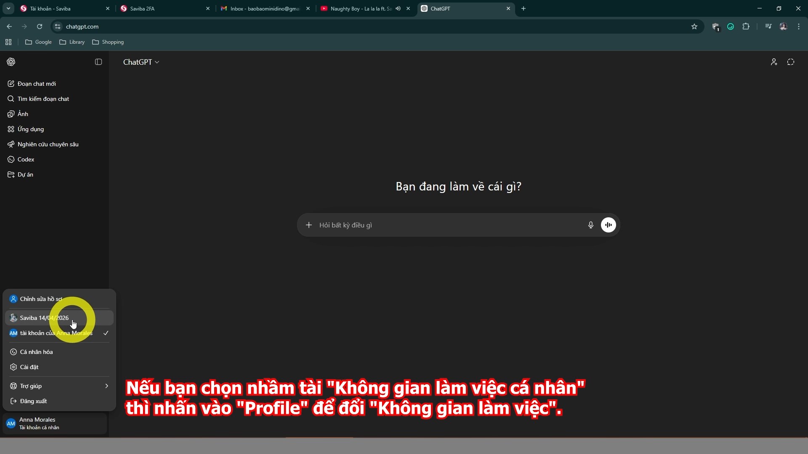Click the ChatGPT logo icon in sidebar
Screen dimensions: 808x454
pos(11,62)
